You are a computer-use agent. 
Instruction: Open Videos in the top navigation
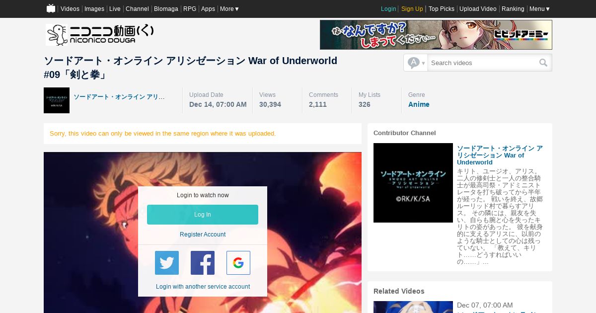[70, 9]
